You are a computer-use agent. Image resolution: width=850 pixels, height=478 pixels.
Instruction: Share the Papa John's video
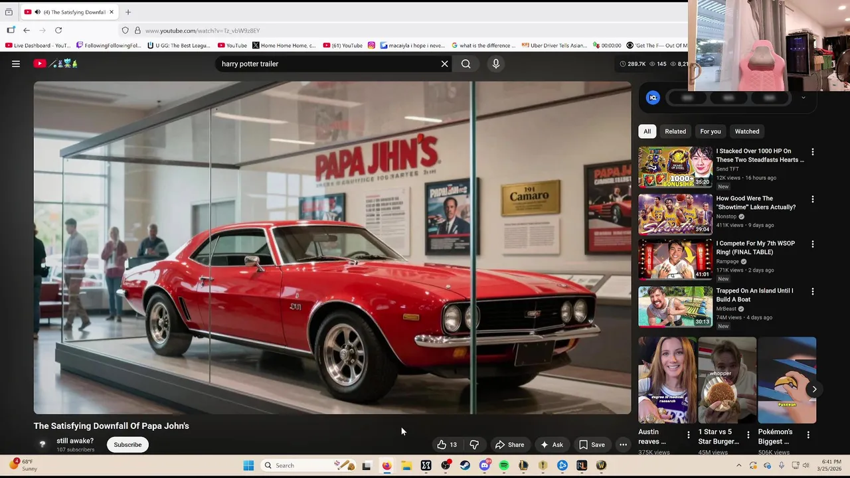point(510,445)
